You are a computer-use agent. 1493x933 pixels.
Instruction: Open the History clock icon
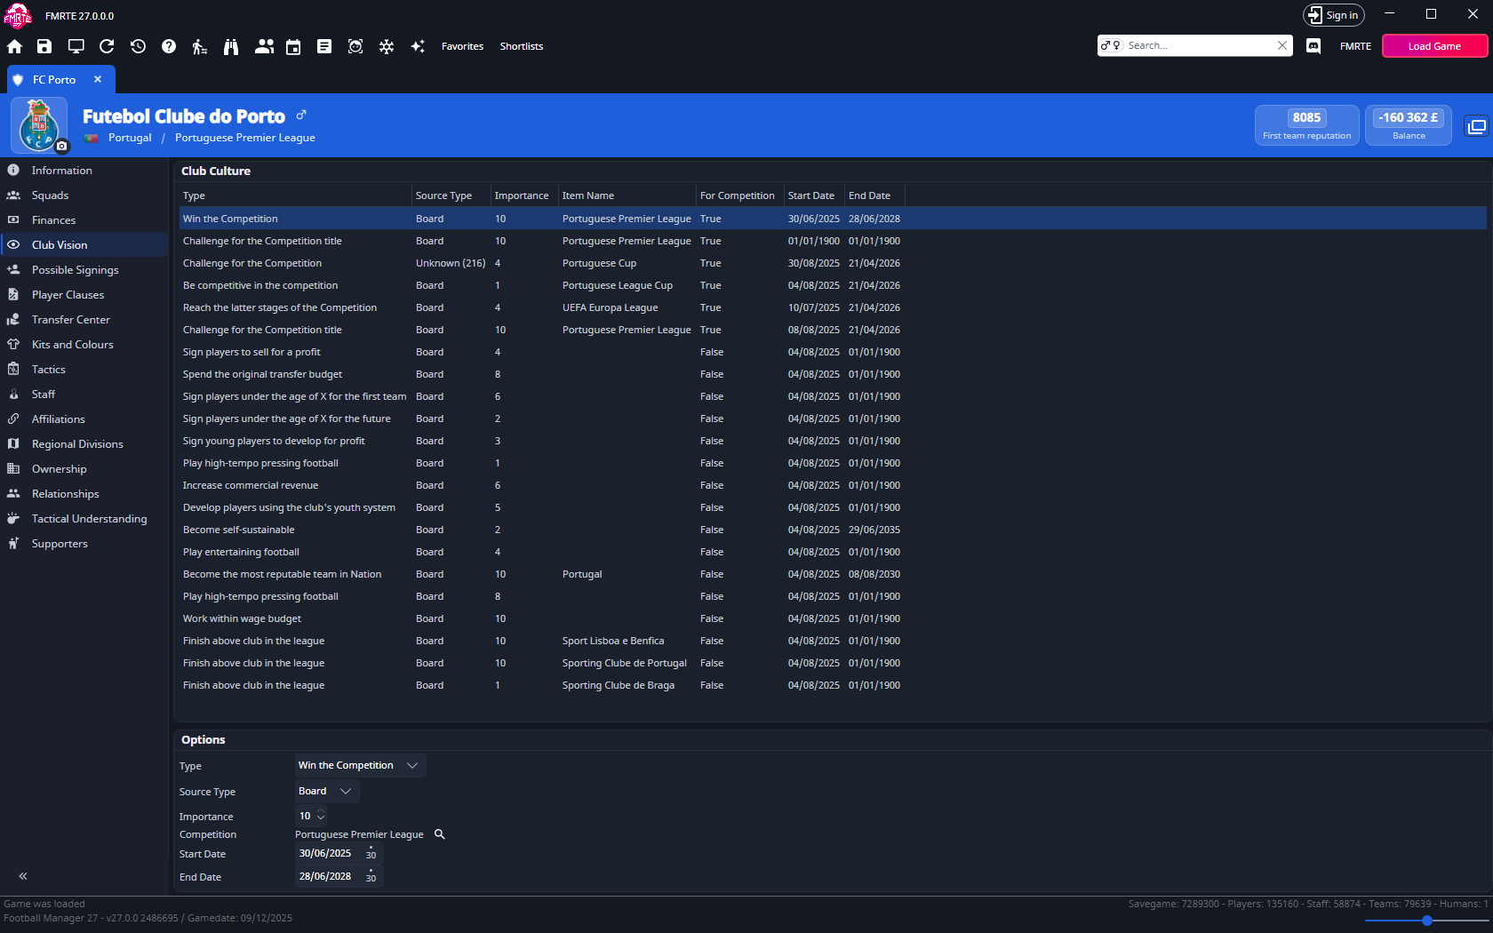pos(138,46)
